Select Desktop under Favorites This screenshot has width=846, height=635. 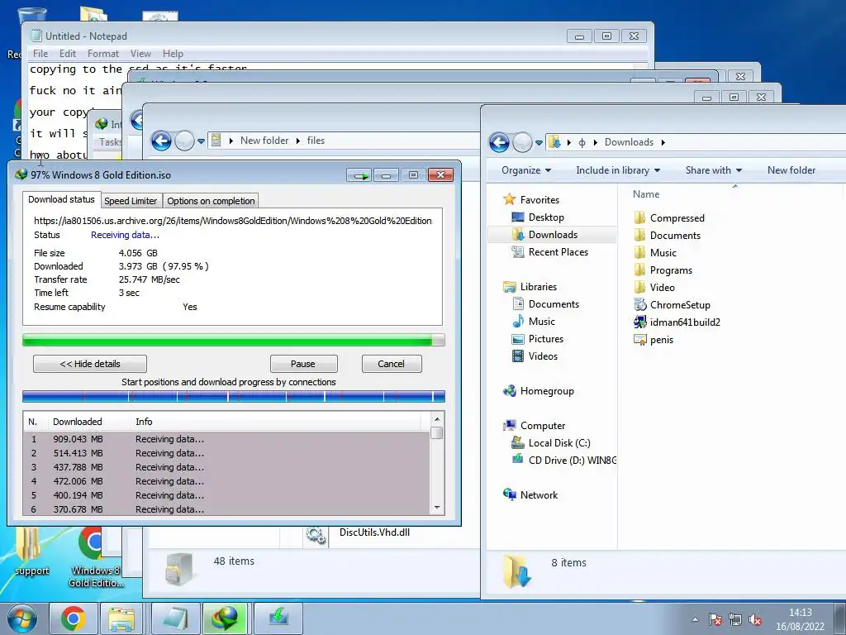click(x=546, y=217)
